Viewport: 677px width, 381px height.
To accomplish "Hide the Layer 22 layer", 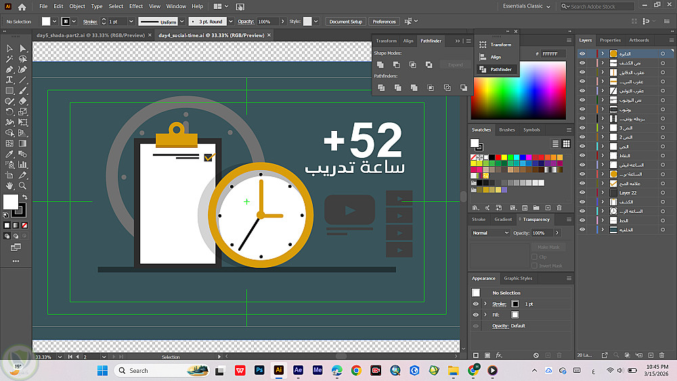I will (x=582, y=193).
